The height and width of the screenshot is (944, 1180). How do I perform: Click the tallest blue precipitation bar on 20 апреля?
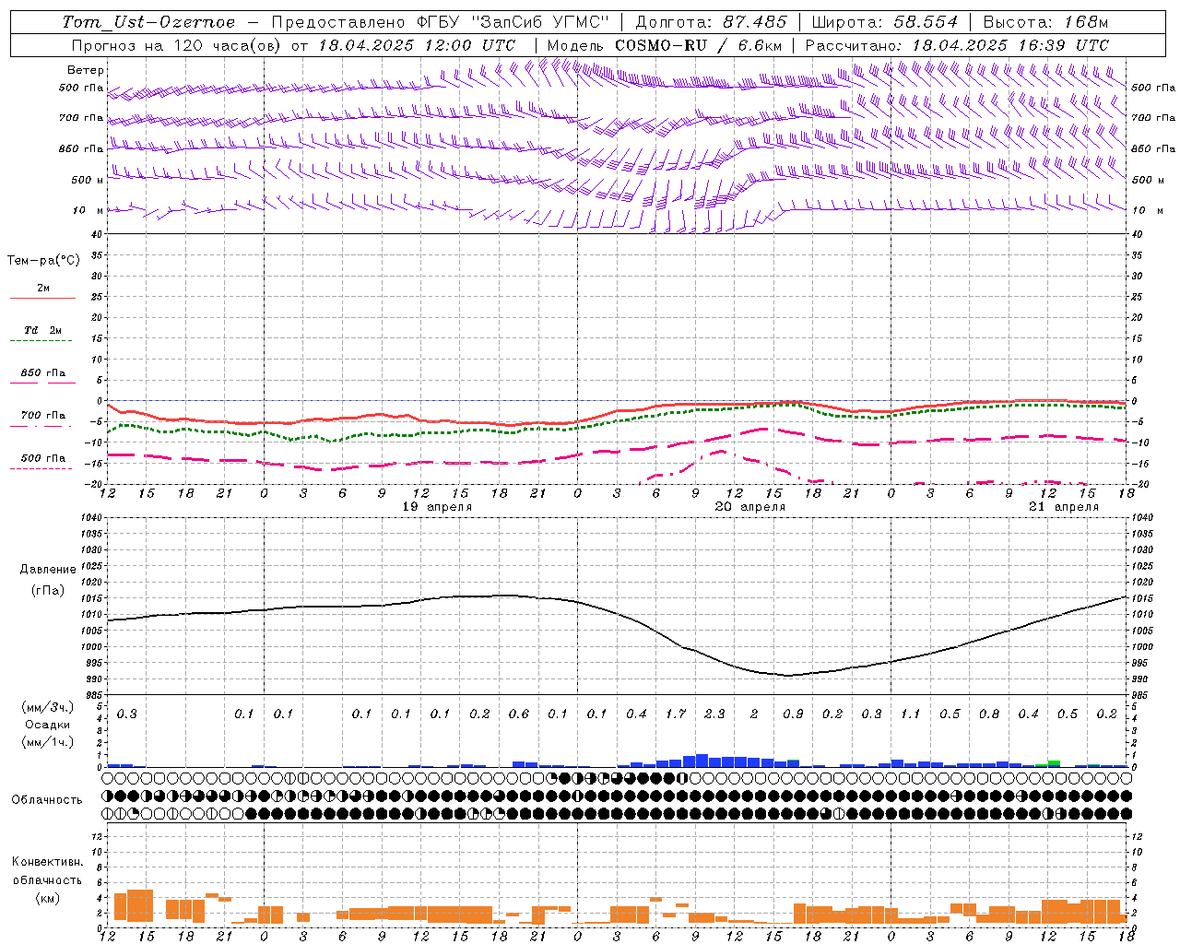click(x=702, y=761)
